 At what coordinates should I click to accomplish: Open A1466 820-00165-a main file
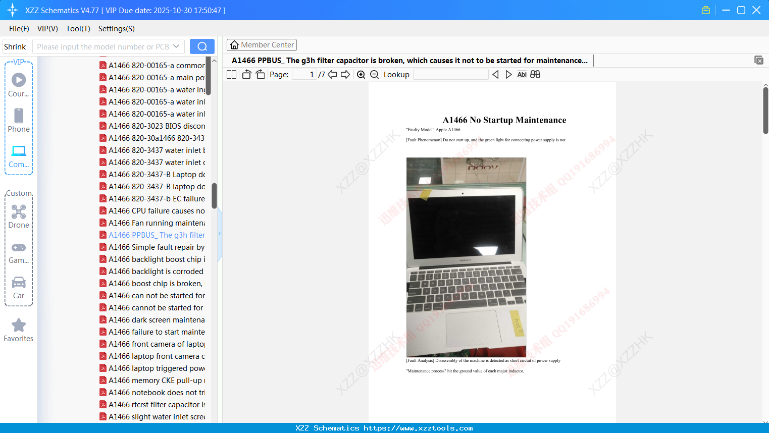pyautogui.click(x=152, y=78)
